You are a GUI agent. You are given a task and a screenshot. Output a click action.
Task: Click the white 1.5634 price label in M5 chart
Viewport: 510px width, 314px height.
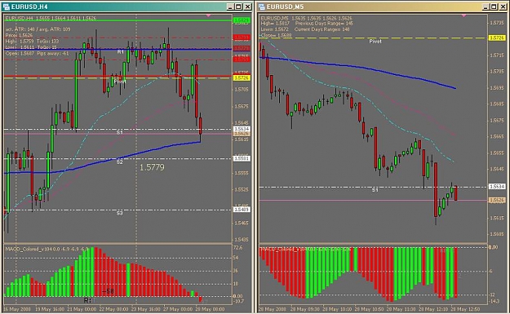pos(497,187)
